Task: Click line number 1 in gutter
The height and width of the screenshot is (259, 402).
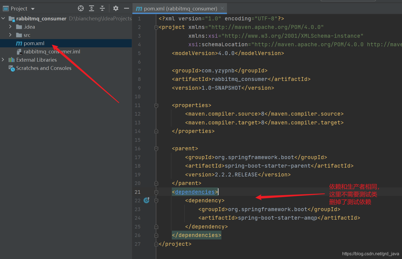Action: pyautogui.click(x=139, y=18)
